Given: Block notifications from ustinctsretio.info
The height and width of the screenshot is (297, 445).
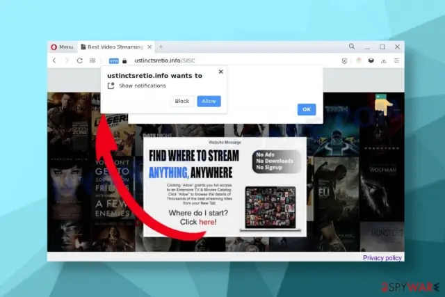Looking at the screenshot, I should click(182, 101).
